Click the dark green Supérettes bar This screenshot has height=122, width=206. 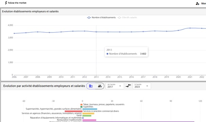coord(82,107)
